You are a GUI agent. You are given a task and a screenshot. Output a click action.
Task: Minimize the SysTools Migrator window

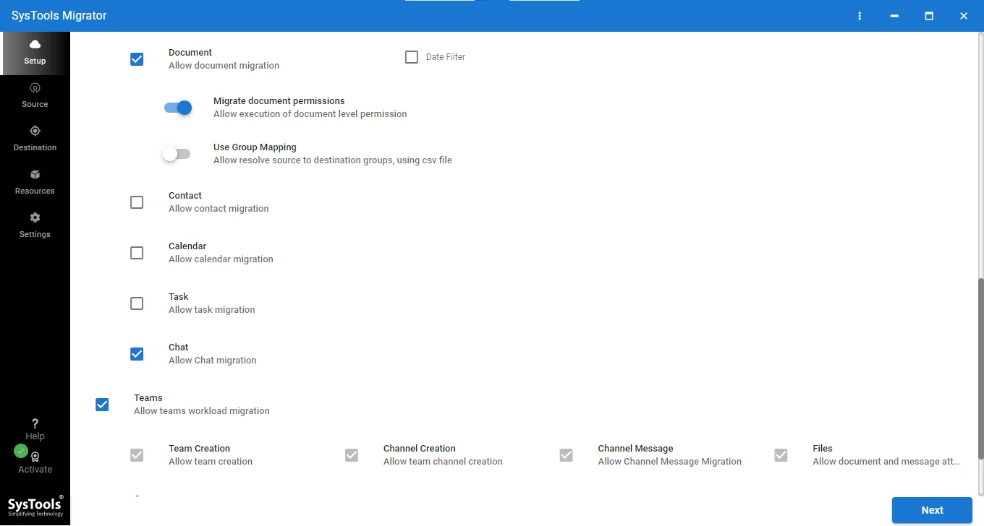pos(895,16)
